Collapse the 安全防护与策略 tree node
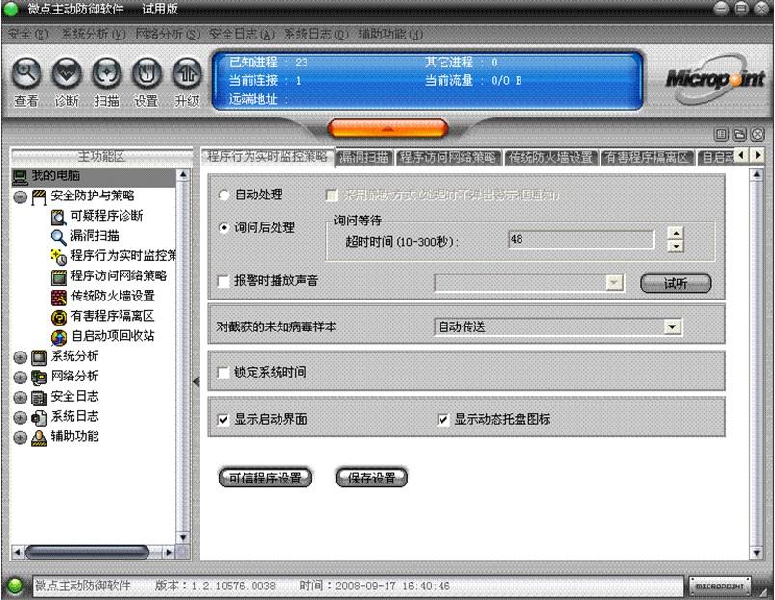 pos(20,197)
